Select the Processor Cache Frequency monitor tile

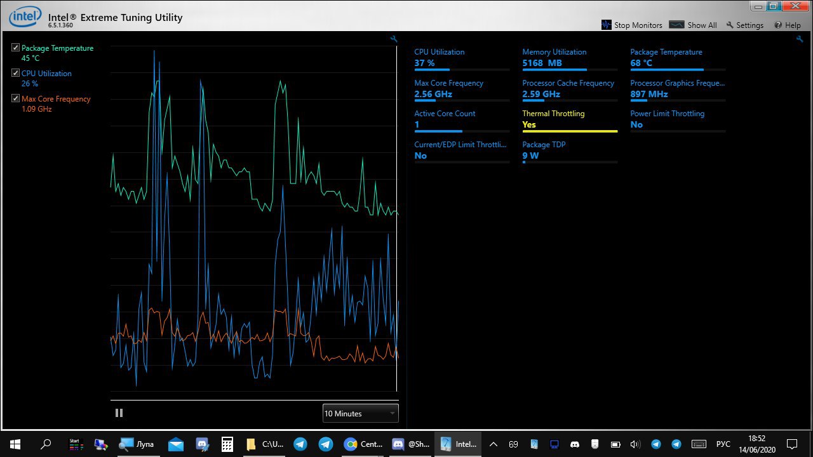click(x=570, y=89)
